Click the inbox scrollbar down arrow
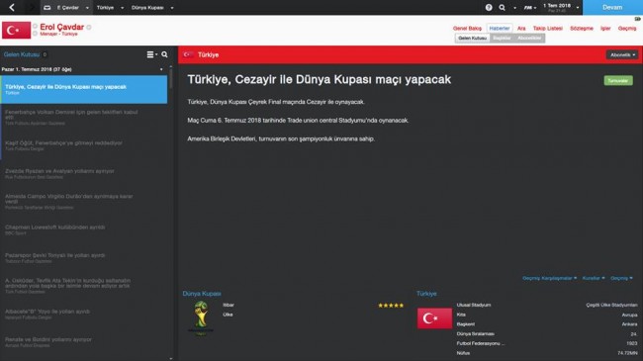 pos(170,359)
